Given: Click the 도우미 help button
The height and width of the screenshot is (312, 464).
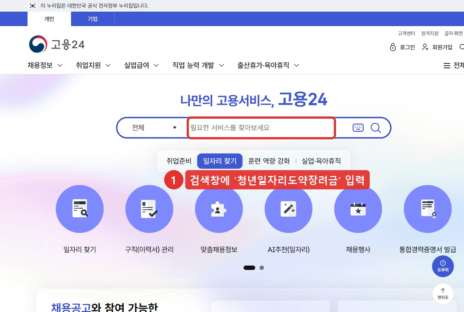Looking at the screenshot, I should (443, 266).
